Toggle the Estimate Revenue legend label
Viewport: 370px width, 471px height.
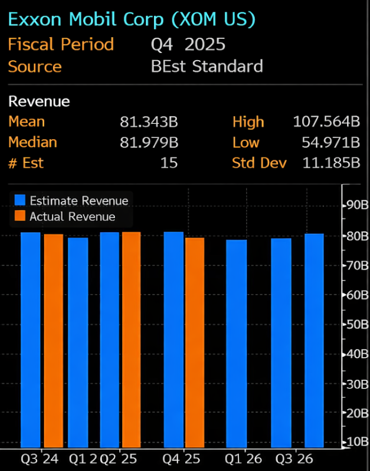coord(78,200)
